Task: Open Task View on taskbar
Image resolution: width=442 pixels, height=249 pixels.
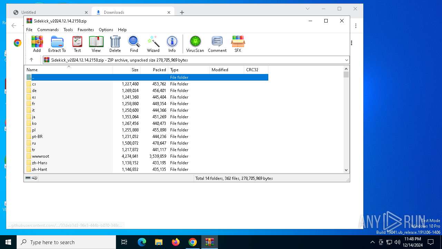Action: 124,242
